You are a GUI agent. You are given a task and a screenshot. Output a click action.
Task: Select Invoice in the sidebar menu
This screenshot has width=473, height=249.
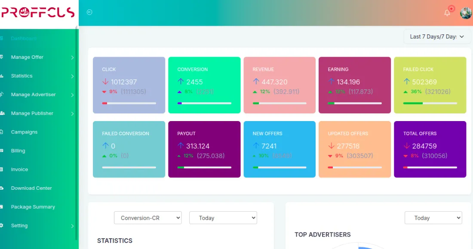point(19,170)
